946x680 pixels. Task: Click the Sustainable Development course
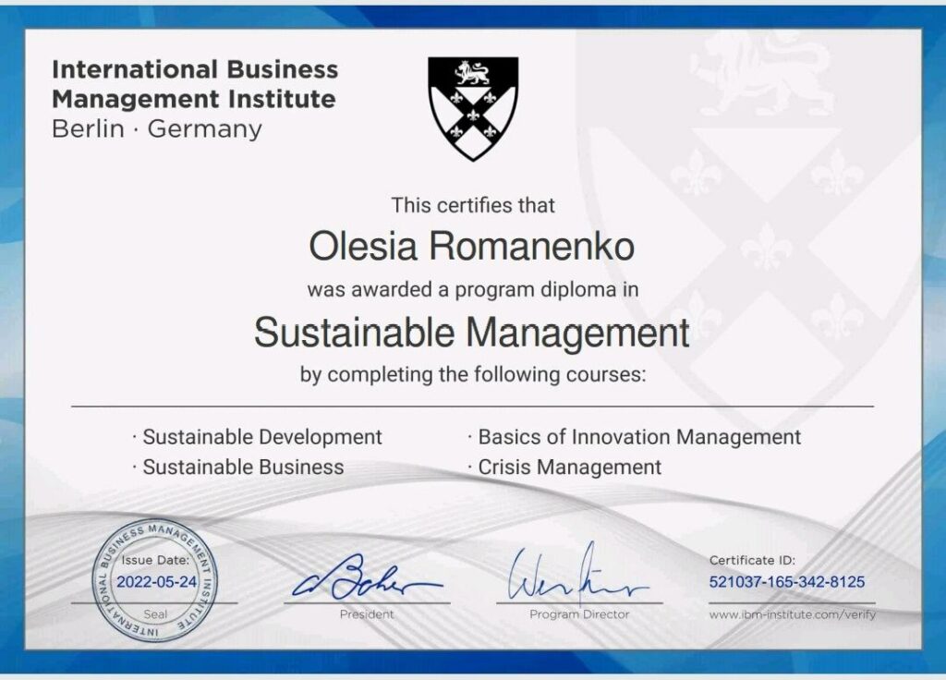pos(261,437)
